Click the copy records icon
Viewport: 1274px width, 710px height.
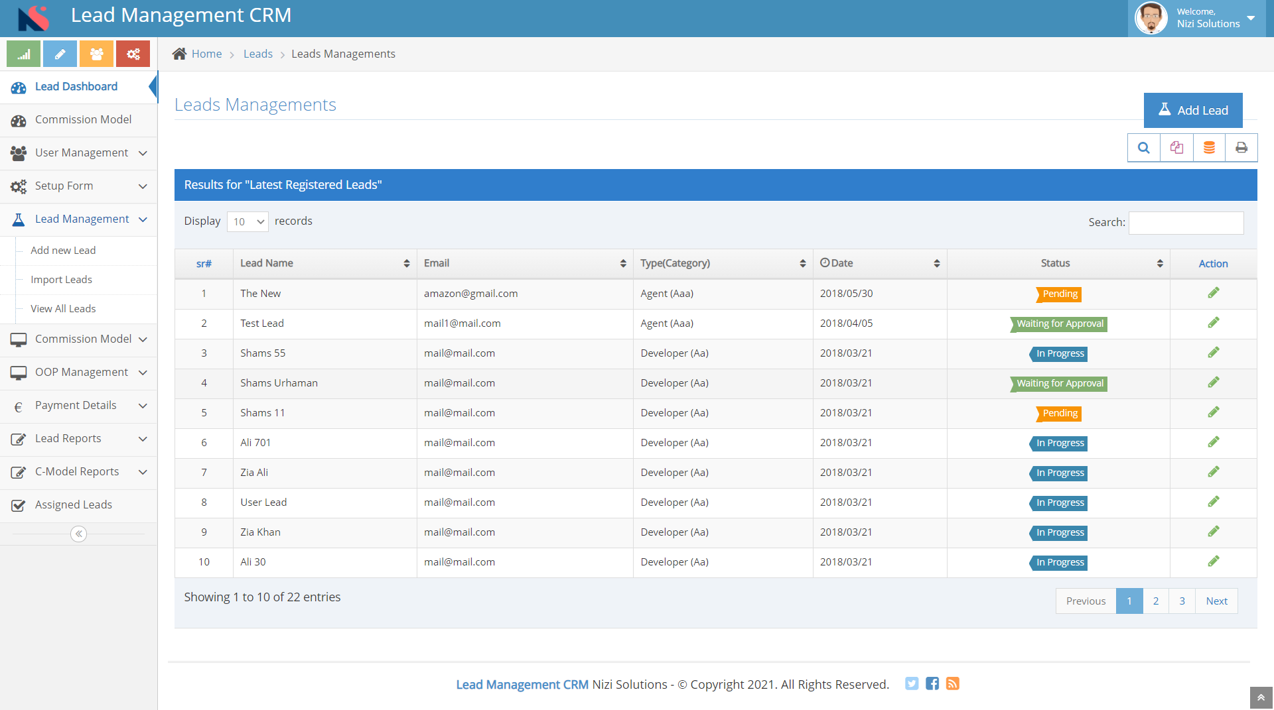pyautogui.click(x=1176, y=148)
